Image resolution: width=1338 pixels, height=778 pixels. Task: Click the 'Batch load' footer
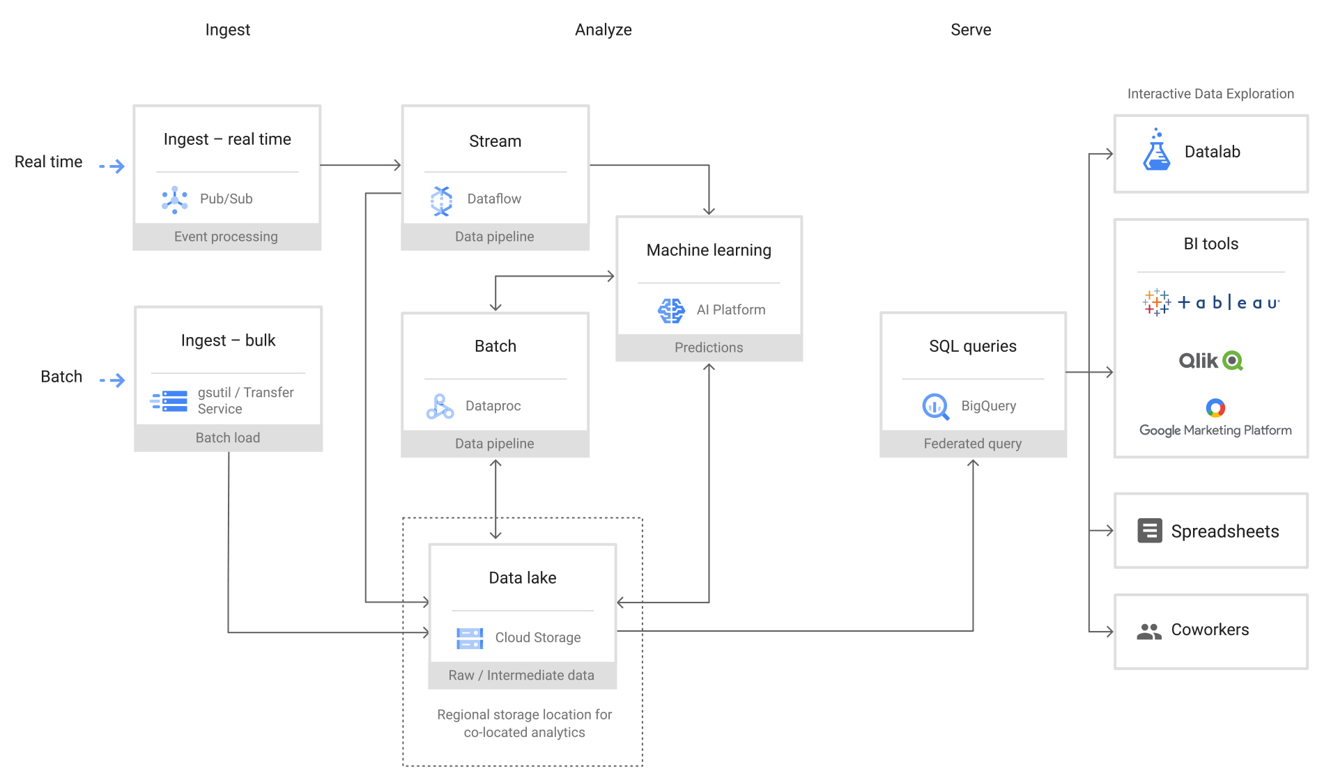[228, 438]
